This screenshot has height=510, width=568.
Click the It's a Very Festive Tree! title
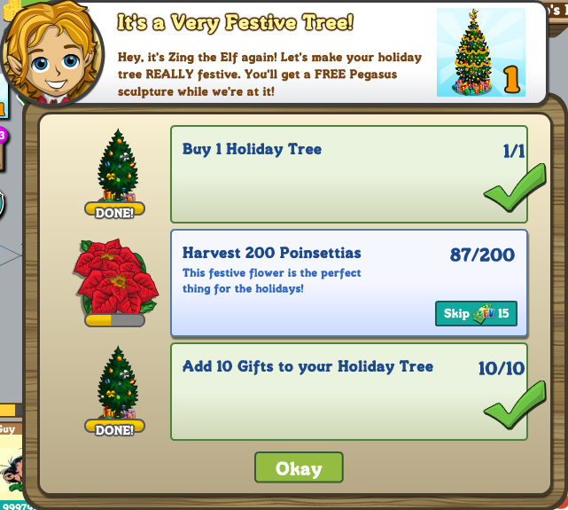pyautogui.click(x=236, y=23)
